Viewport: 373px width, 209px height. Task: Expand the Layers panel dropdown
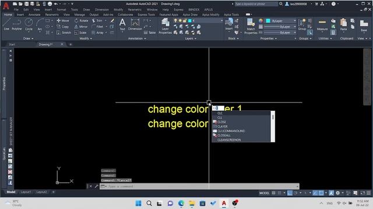coord(191,38)
